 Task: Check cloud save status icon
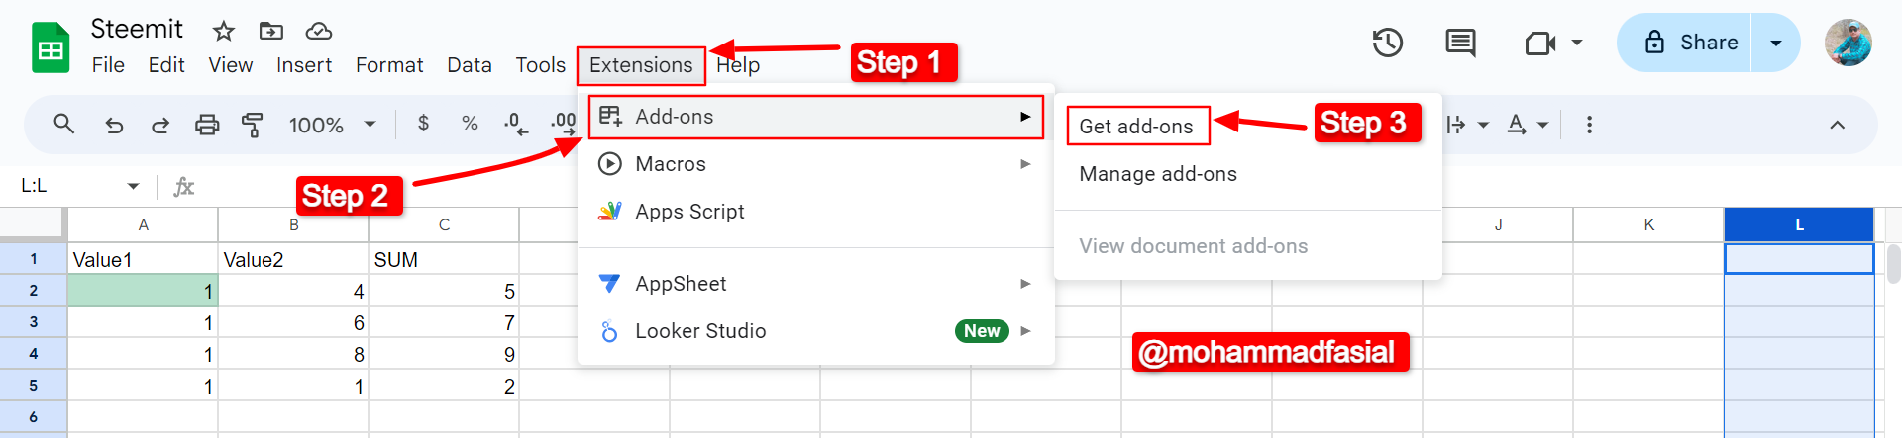pyautogui.click(x=318, y=31)
